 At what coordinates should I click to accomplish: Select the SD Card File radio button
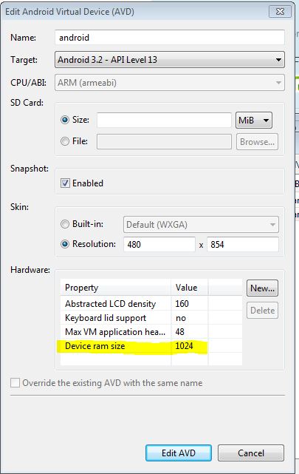pos(65,141)
